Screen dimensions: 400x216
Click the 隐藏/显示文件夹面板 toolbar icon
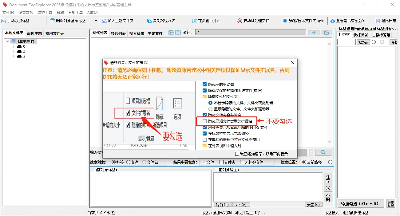tap(285, 21)
